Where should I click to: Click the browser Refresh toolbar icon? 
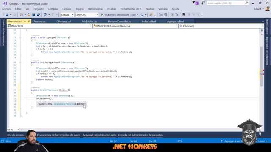click(x=142, y=15)
